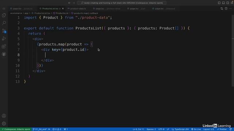Click the ProductsList function name
Viewport: 234px width, 131px height.
coord(88,28)
